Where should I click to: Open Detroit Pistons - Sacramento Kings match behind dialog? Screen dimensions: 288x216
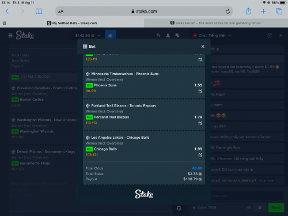tap(46, 151)
